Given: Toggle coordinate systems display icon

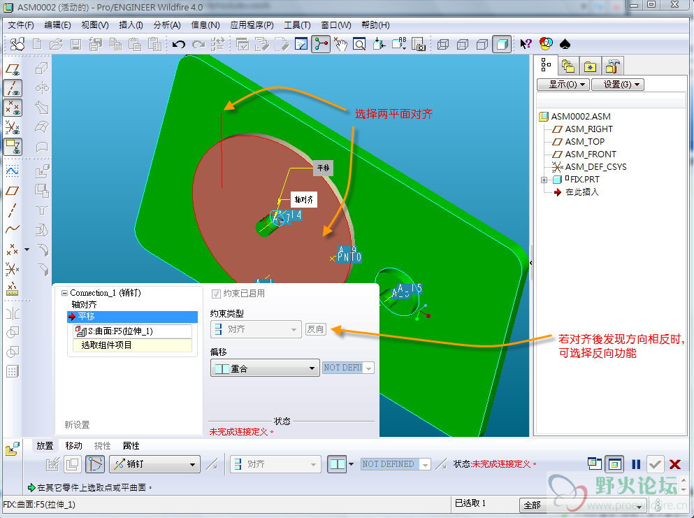Looking at the screenshot, I should [x=13, y=127].
